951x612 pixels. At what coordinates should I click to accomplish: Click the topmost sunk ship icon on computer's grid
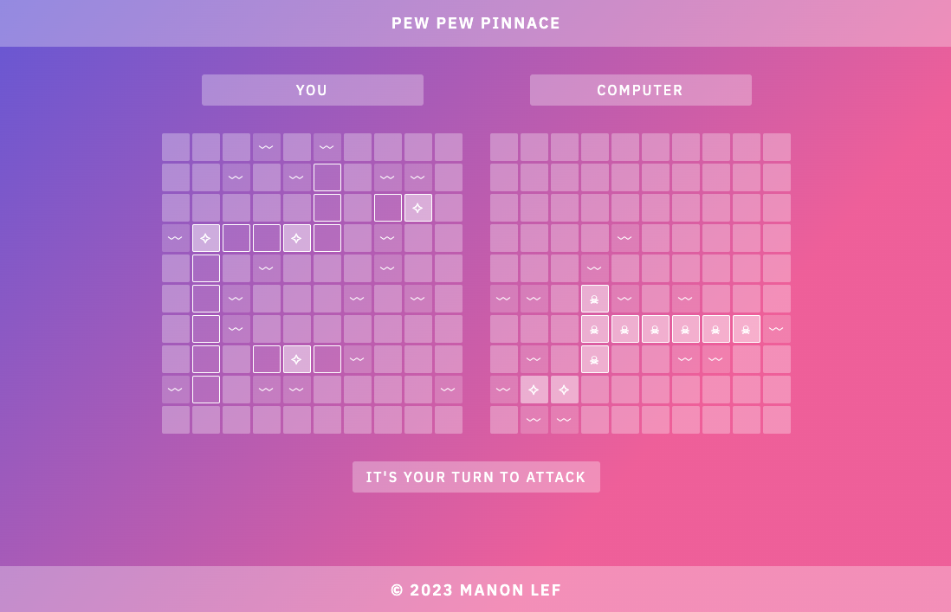tap(595, 299)
